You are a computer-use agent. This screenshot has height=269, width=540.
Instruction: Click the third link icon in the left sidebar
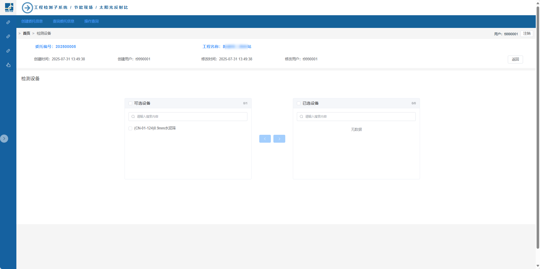(x=8, y=51)
